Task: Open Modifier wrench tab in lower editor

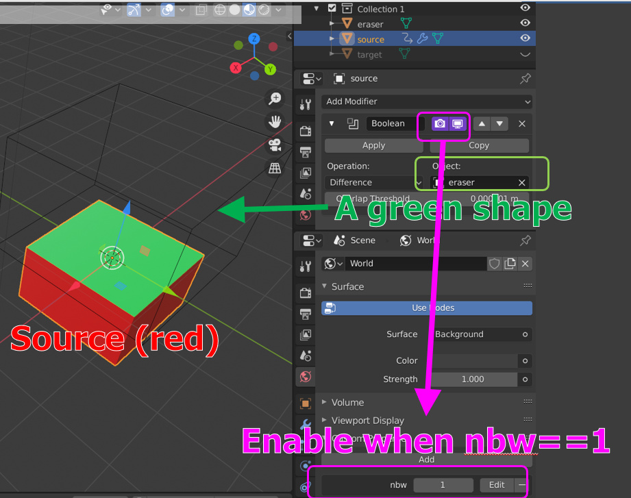Action: tap(306, 425)
